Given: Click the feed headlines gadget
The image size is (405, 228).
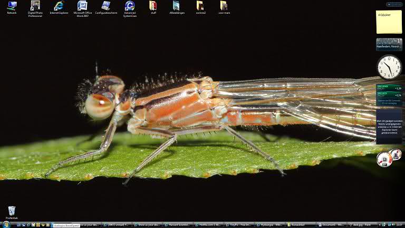Looking at the screenshot, I should click(x=389, y=127).
